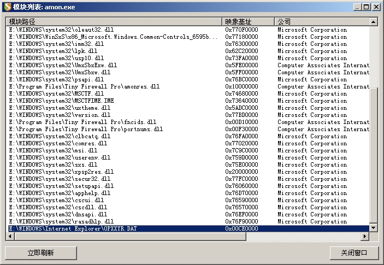The width and height of the screenshot is (384, 265).
Task: Click the vertical scrollbar up arrow
Action: pos(374,22)
